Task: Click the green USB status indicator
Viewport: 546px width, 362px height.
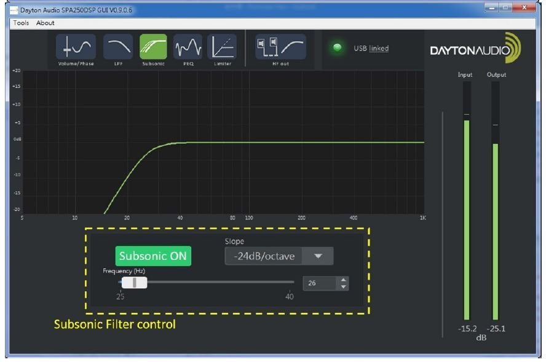Action: 337,48
